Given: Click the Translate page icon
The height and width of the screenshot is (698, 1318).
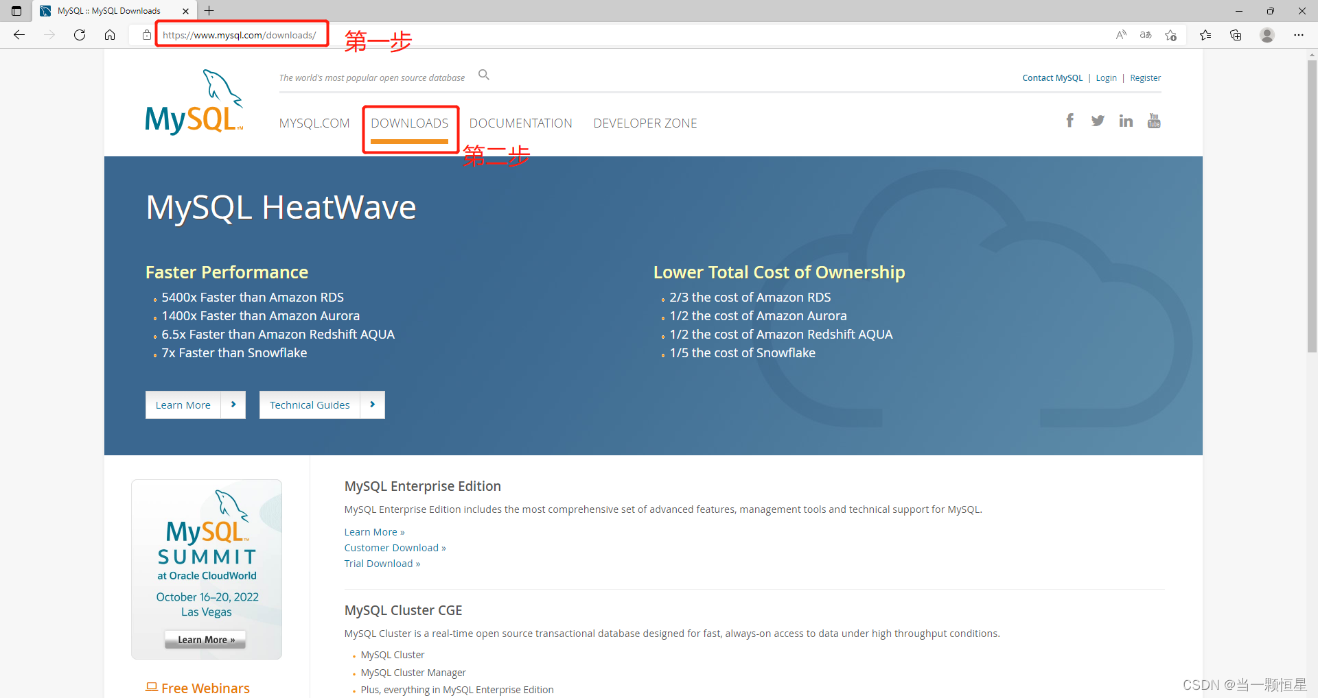Looking at the screenshot, I should (1146, 35).
